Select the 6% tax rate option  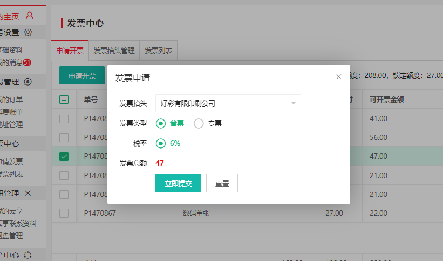point(161,144)
